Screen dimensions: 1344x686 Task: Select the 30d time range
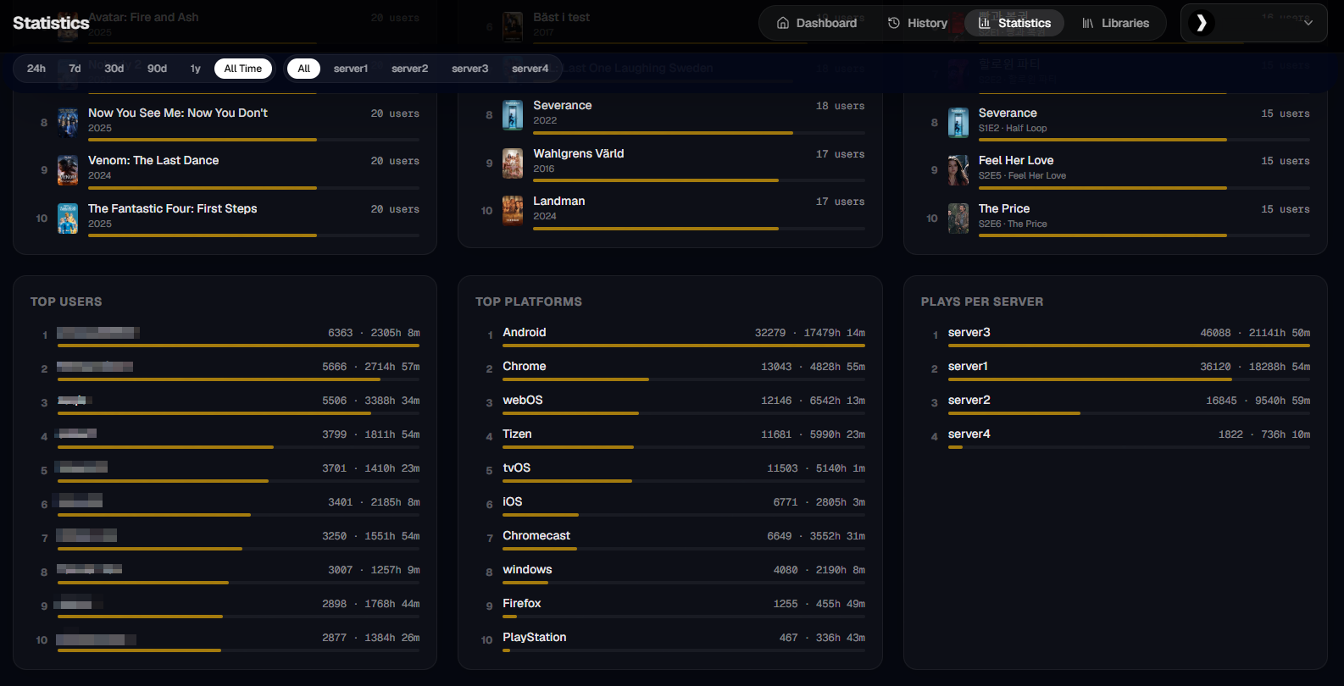[114, 69]
